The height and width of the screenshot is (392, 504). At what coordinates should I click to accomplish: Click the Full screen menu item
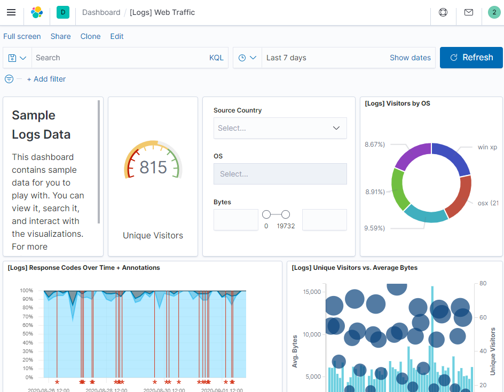click(x=22, y=36)
